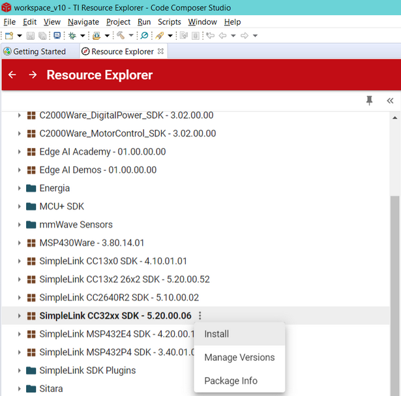Select C2000Ware_DigitalPower_SDK - 3.02.00.00
This screenshot has height=396, width=401.
click(126, 115)
